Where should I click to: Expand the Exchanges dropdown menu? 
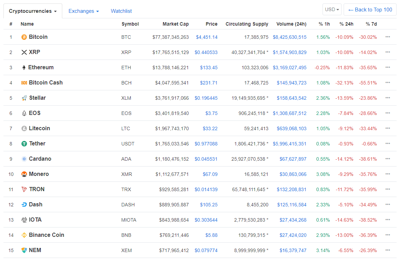coord(83,11)
